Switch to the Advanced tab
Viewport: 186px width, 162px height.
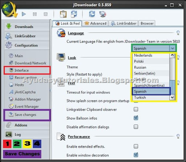pyautogui.click(x=95, y=23)
